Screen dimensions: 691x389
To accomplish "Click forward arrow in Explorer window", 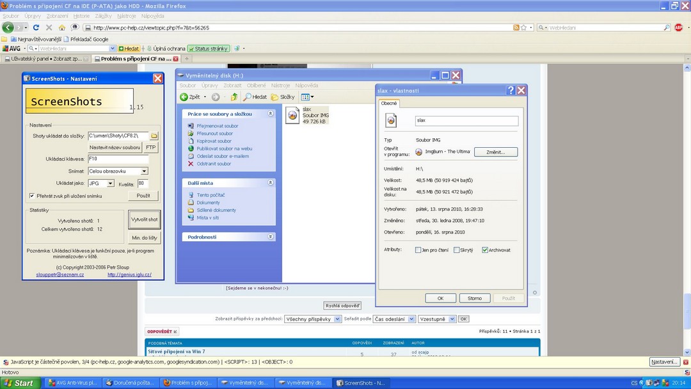I will coord(216,97).
